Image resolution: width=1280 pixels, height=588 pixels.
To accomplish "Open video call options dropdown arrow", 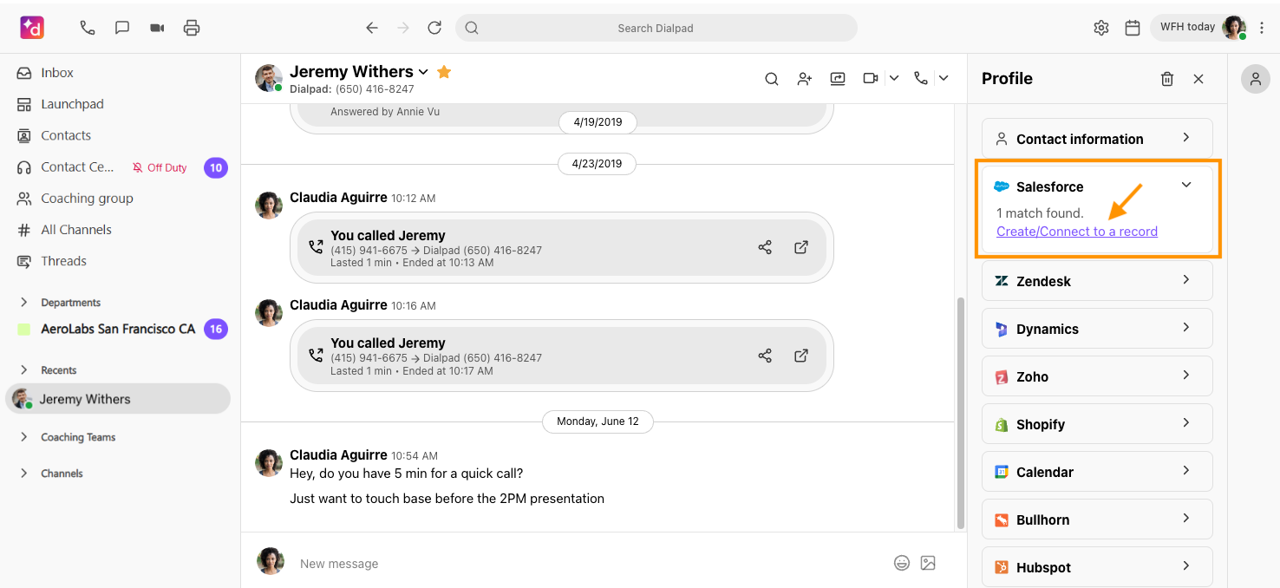I will pos(894,78).
